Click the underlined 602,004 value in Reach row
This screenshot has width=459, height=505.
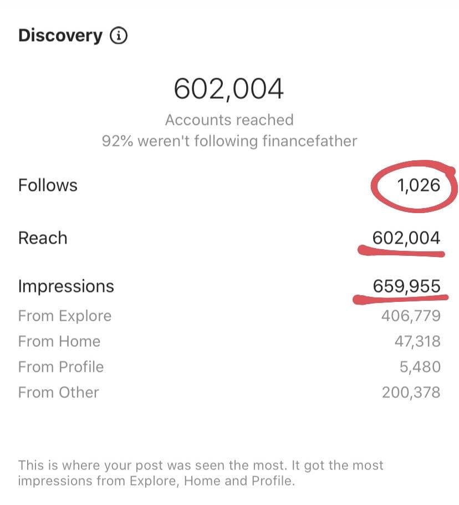(406, 238)
